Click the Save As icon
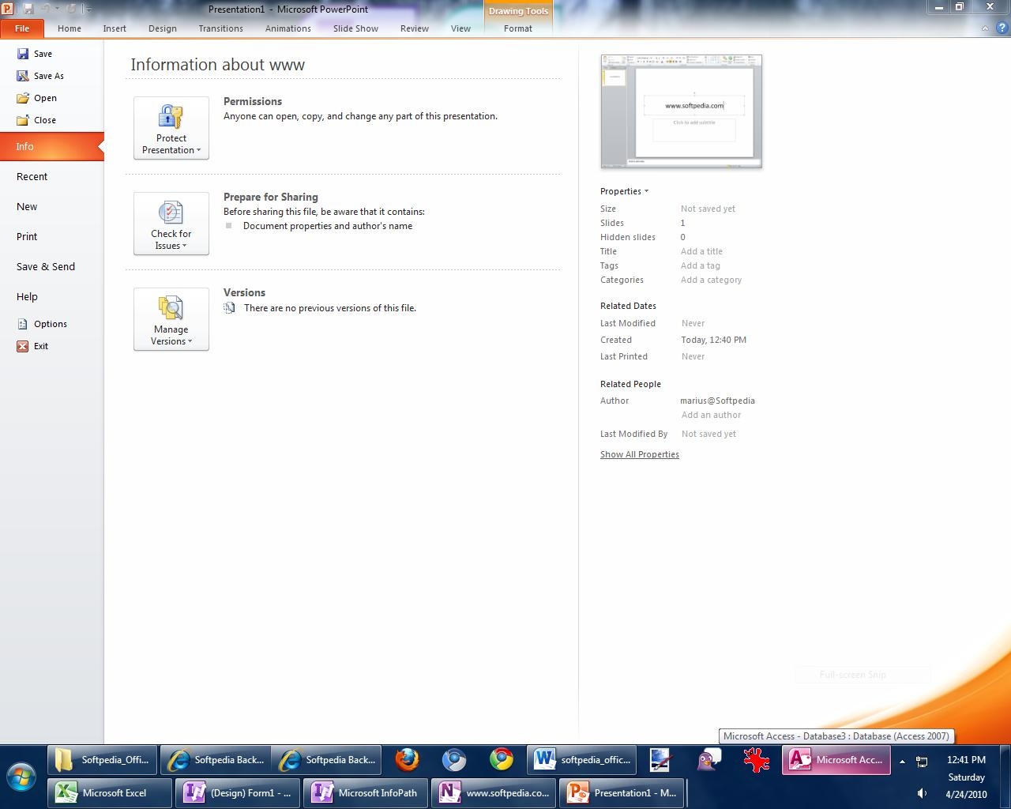Image resolution: width=1011 pixels, height=809 pixels. [x=23, y=76]
